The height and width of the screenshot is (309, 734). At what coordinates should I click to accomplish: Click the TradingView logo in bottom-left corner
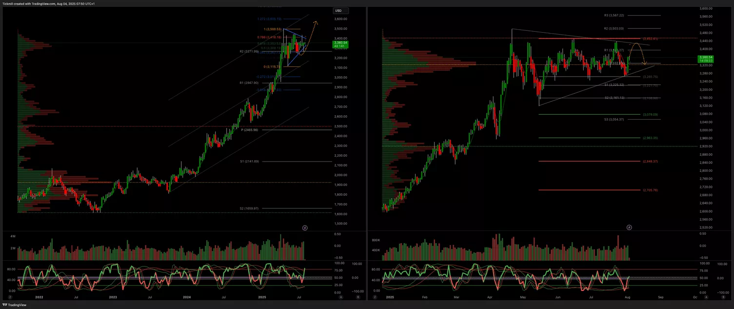pyautogui.click(x=14, y=305)
